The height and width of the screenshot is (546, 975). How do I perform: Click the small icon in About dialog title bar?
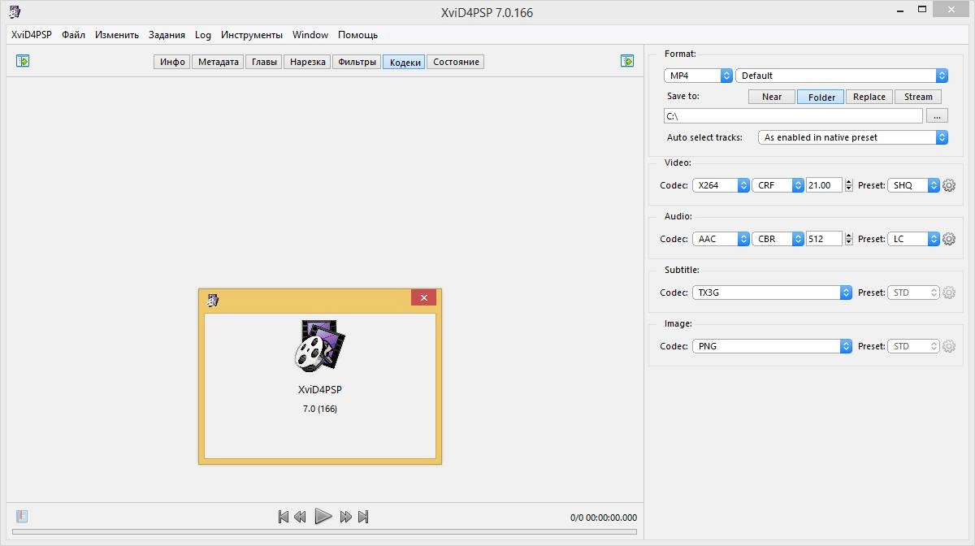(x=213, y=300)
